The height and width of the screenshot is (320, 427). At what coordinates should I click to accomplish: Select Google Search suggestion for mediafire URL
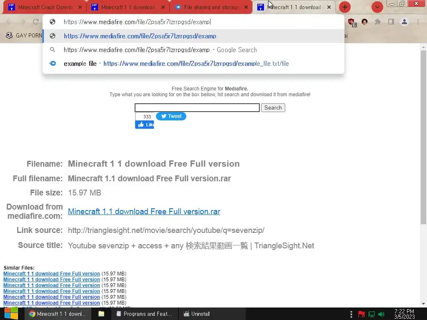tap(193, 50)
